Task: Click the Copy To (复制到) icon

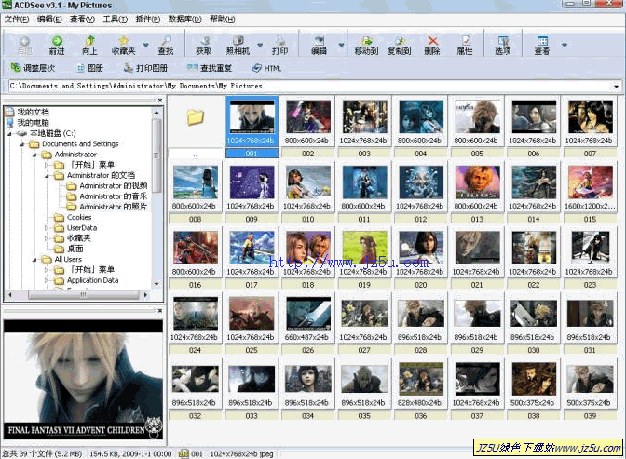Action: coord(400,45)
